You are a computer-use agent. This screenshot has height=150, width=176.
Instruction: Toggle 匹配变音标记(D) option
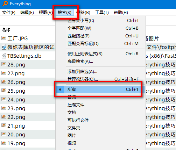pos(100,44)
